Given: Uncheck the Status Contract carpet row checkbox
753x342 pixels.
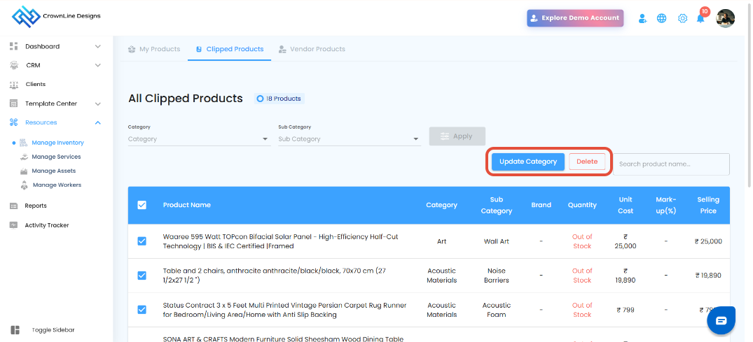Looking at the screenshot, I should coord(142,310).
